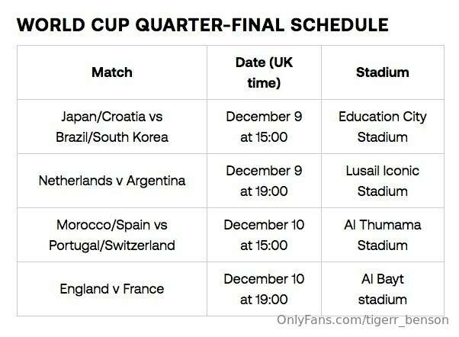The height and width of the screenshot is (337, 459).
Task: Click the Education City Stadium cell
Action: (382, 127)
